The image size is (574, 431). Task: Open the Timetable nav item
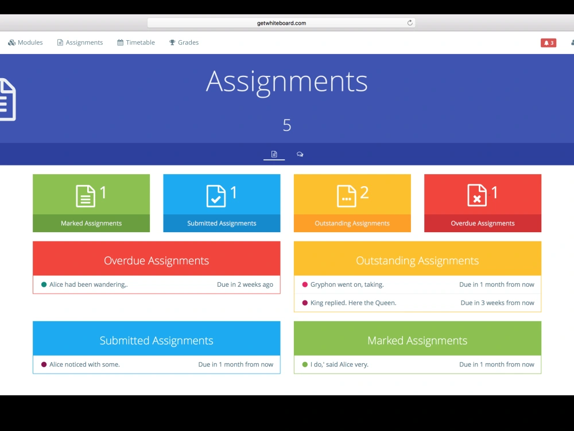[136, 43]
